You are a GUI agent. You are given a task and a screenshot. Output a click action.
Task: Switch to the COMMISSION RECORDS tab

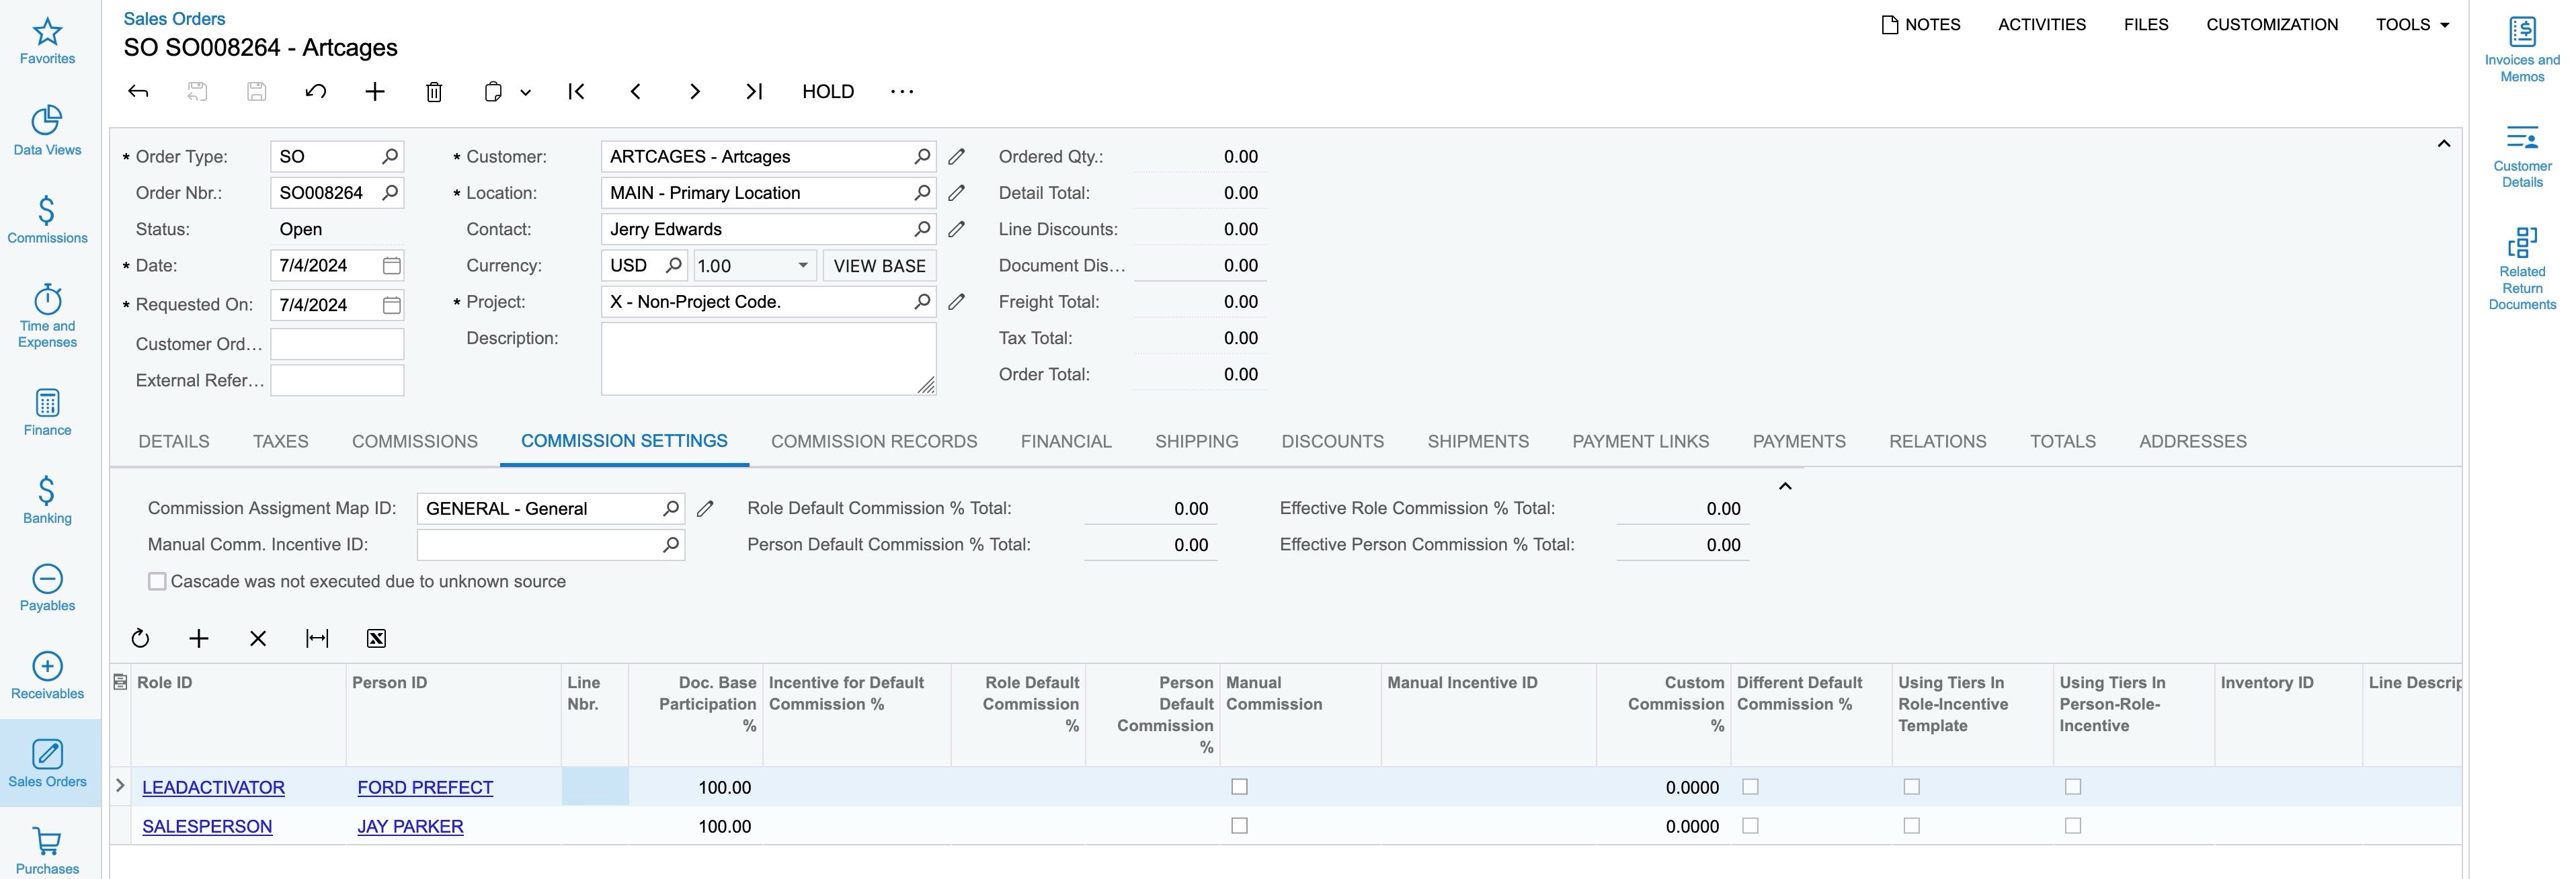[x=874, y=442]
